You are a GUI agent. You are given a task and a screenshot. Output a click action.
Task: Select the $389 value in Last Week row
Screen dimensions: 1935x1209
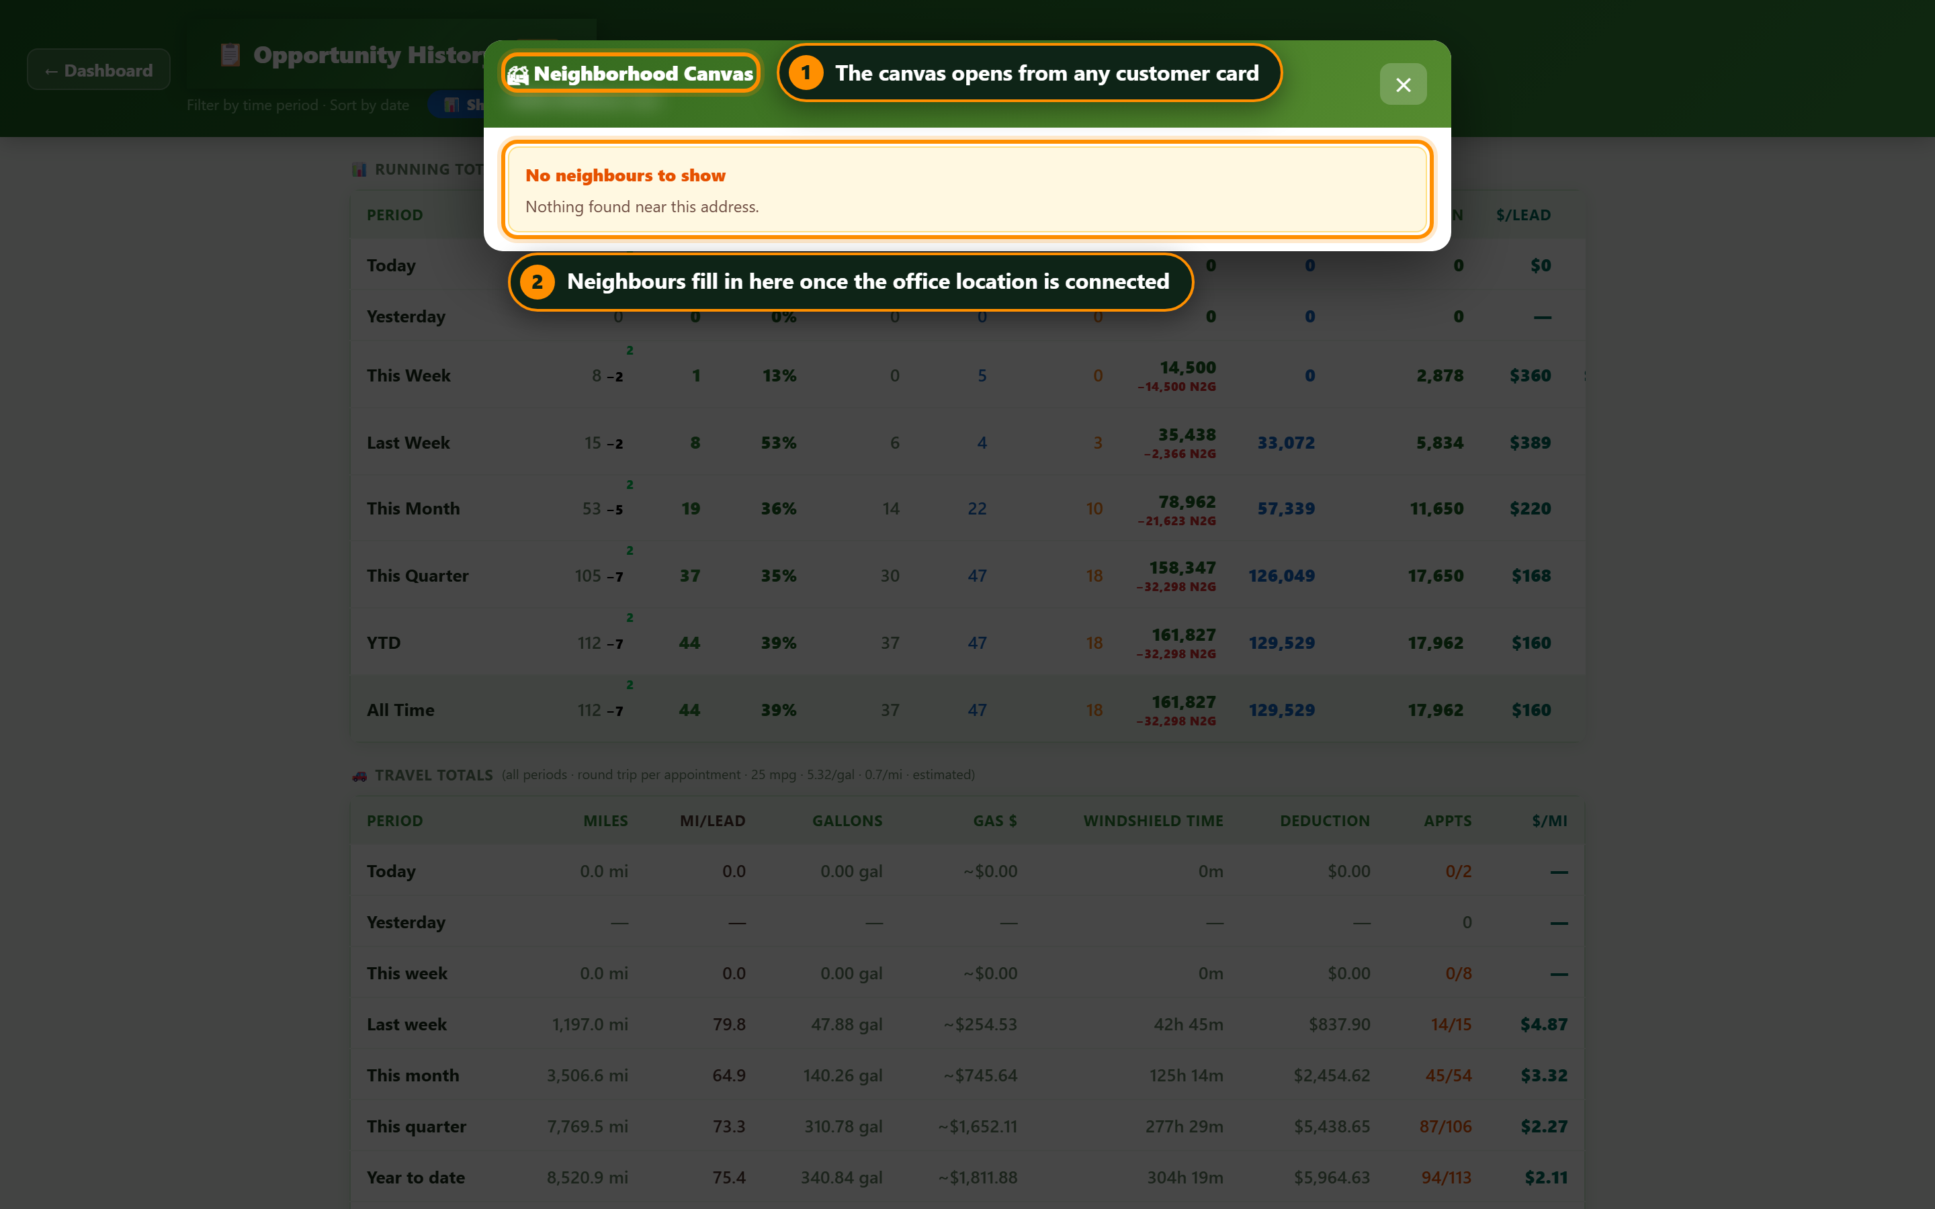[1530, 442]
